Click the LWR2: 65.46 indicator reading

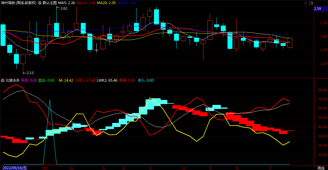[x=107, y=80]
